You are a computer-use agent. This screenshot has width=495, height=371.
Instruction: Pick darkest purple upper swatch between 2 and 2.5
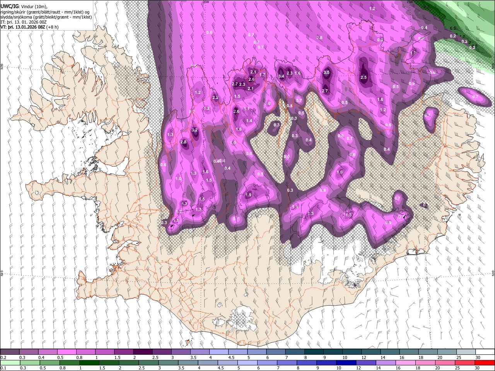tap(143, 352)
